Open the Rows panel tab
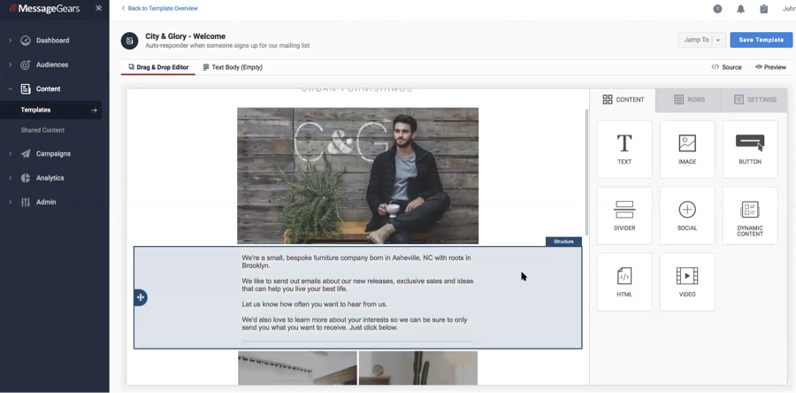This screenshot has height=393, width=796. point(688,100)
